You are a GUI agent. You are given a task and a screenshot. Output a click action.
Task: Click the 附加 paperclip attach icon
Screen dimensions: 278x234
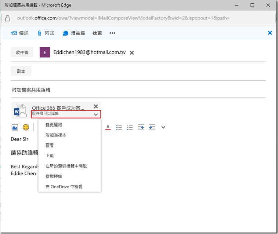pyautogui.click(x=40, y=33)
